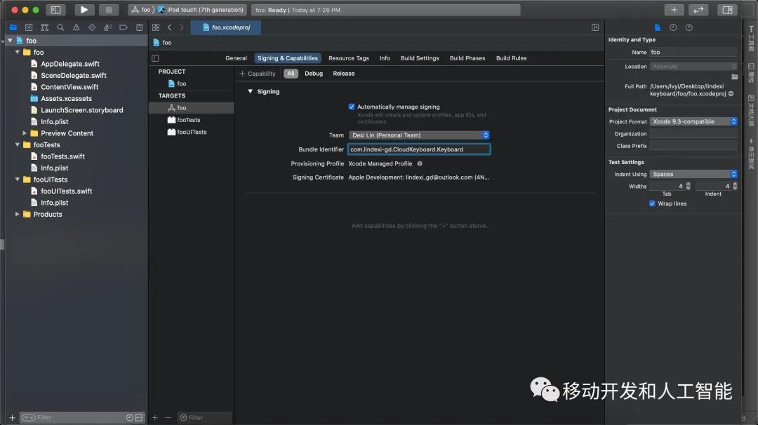Edit the Bundle Identifier field
Screen dimensions: 758x425
419,149
